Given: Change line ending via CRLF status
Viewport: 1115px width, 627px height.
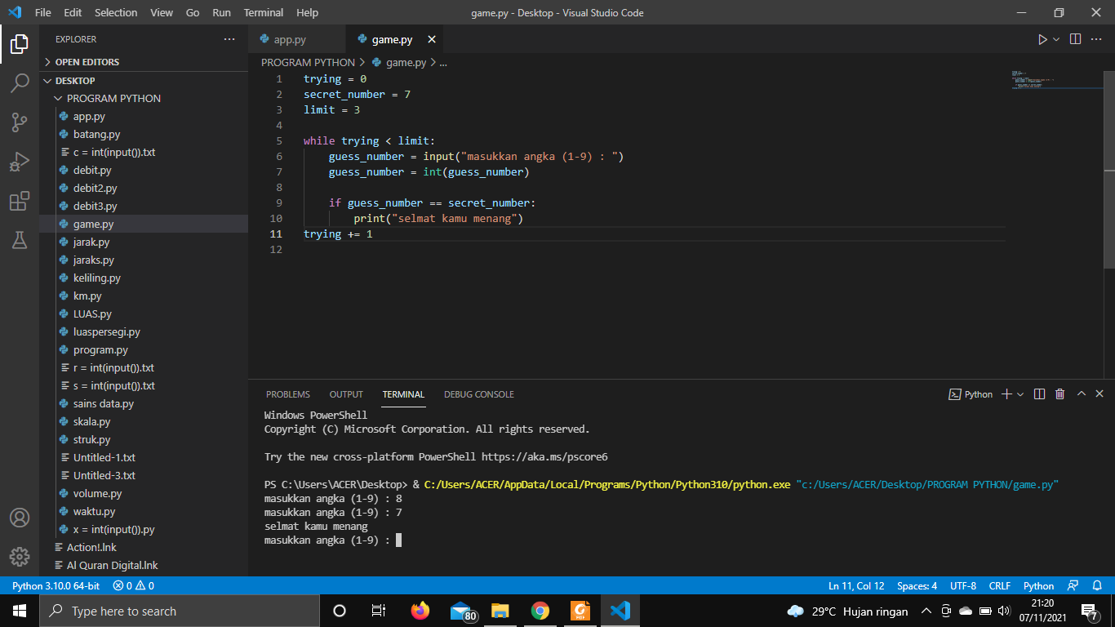Looking at the screenshot, I should pyautogui.click(x=1000, y=586).
